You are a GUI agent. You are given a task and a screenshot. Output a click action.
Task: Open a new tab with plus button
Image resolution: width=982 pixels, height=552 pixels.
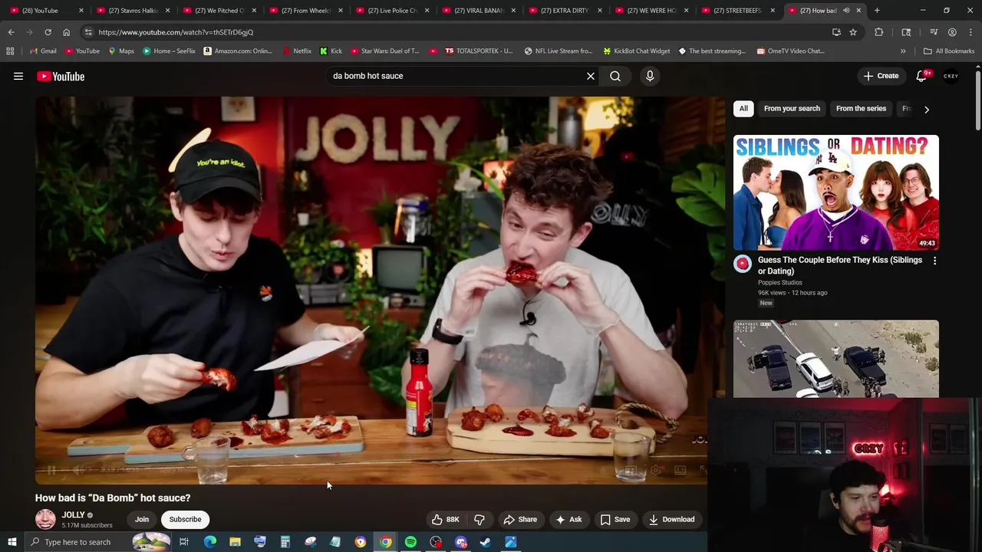pos(877,10)
